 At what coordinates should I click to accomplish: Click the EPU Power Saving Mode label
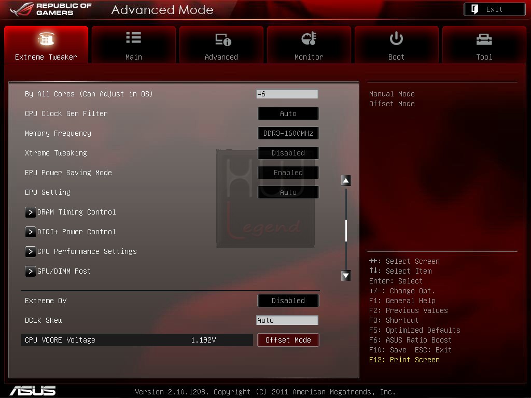[x=68, y=173]
